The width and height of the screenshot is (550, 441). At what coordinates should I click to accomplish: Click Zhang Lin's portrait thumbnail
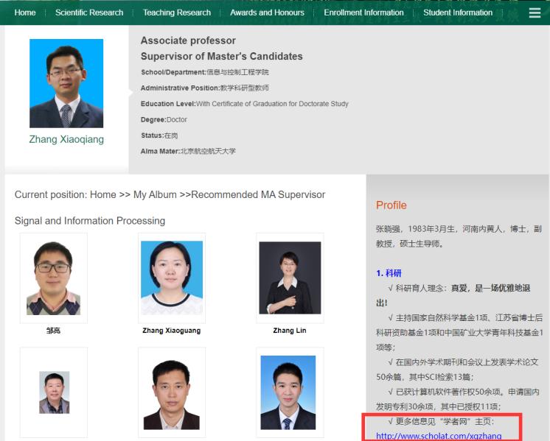click(289, 278)
